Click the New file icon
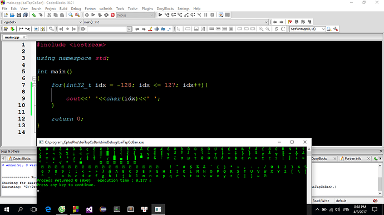 [6, 15]
